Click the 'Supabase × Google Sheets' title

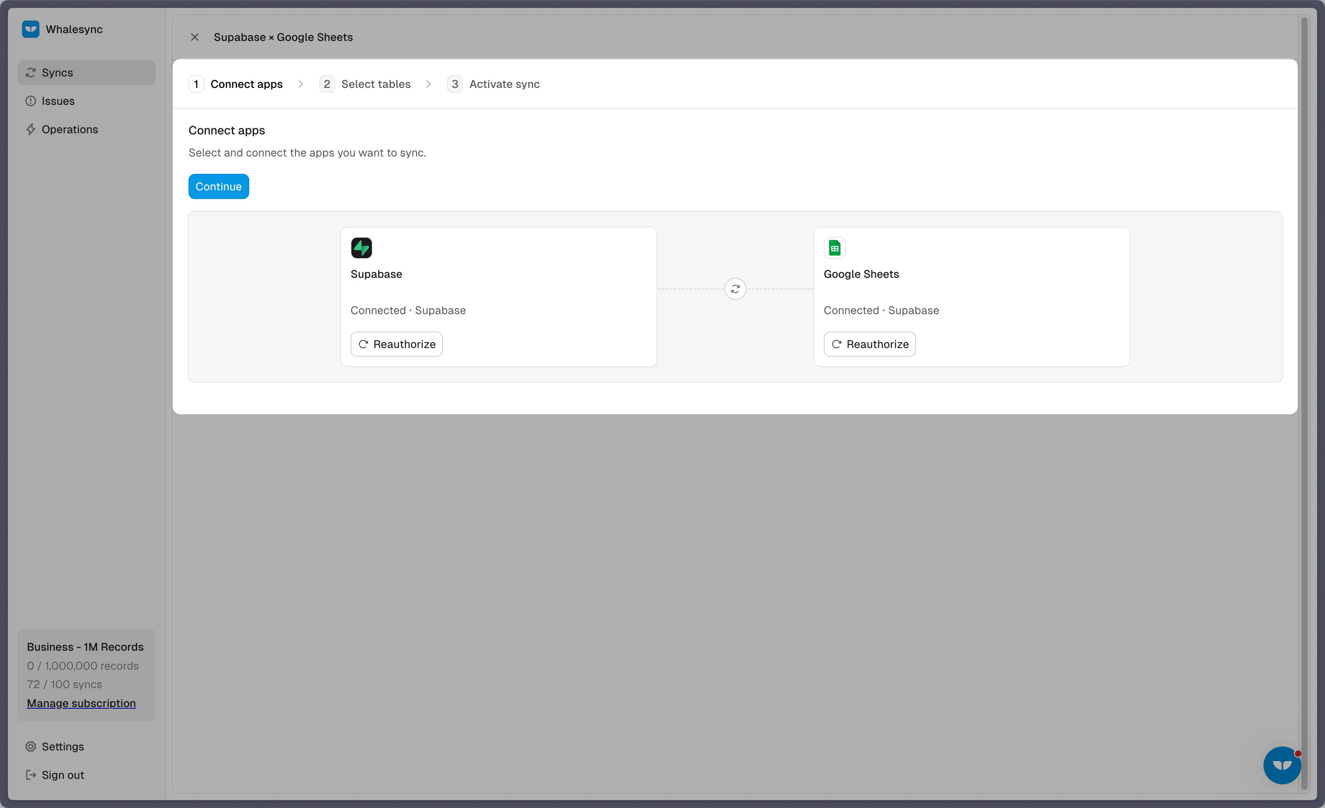tap(284, 37)
